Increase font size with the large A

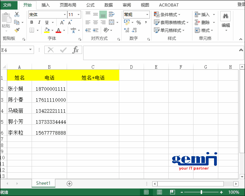click(x=62, y=22)
